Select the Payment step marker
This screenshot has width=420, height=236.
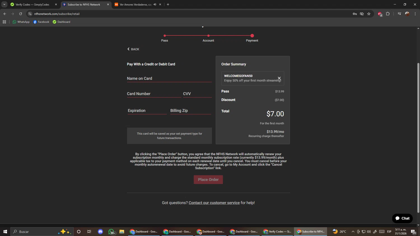tap(252, 36)
